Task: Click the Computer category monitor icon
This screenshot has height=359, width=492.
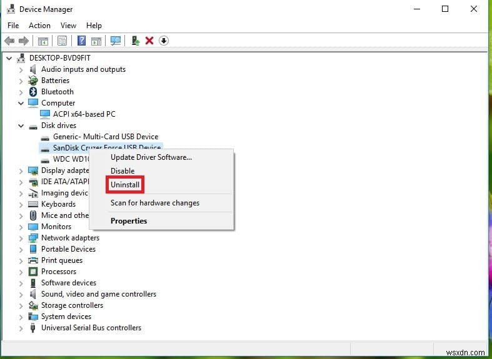Action: [x=33, y=103]
